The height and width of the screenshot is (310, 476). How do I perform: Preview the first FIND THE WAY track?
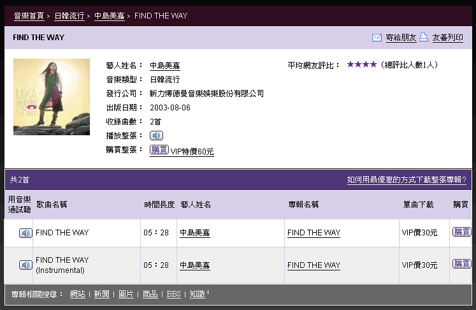(25, 233)
